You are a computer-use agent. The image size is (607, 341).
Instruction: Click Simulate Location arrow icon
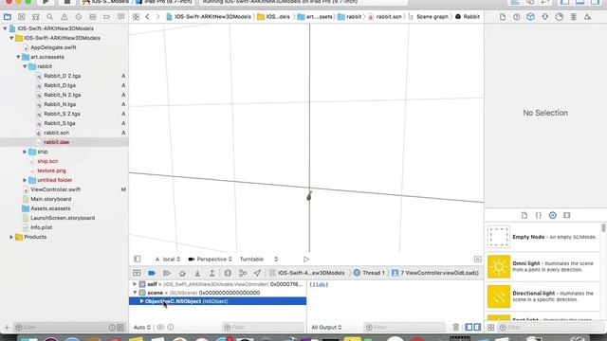257,273
